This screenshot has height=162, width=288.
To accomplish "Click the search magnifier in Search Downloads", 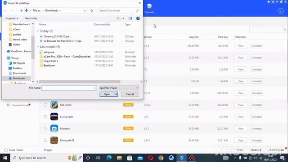I will click(x=137, y=11).
